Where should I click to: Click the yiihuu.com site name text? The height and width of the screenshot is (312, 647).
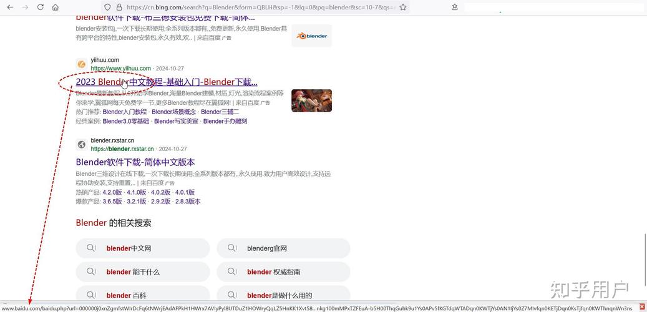pos(105,61)
